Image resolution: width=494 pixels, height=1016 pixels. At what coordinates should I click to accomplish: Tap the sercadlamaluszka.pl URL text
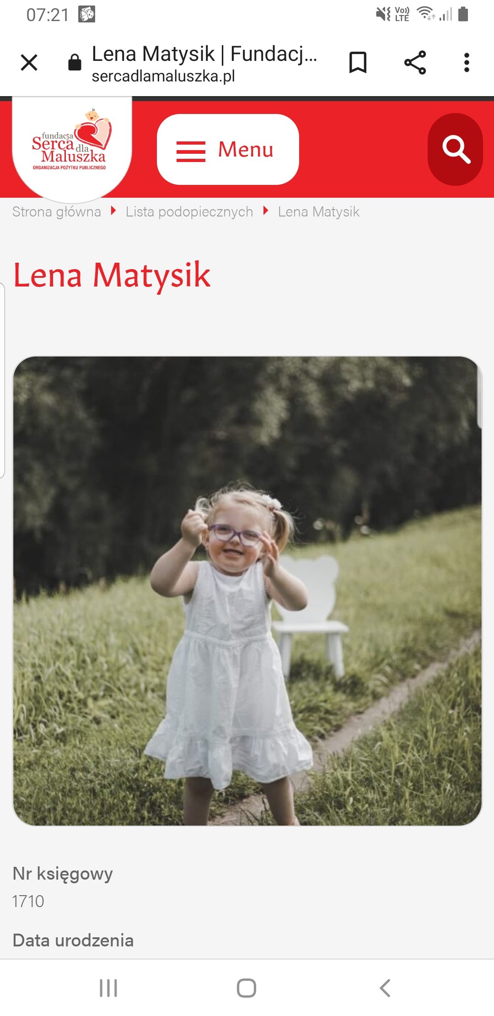tap(163, 76)
